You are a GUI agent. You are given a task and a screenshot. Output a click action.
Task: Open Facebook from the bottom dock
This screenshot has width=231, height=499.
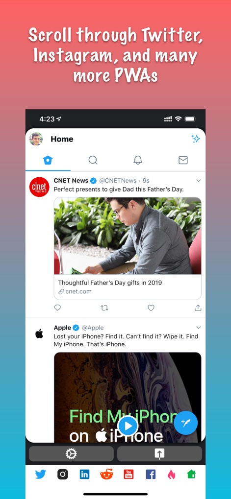[151, 475]
